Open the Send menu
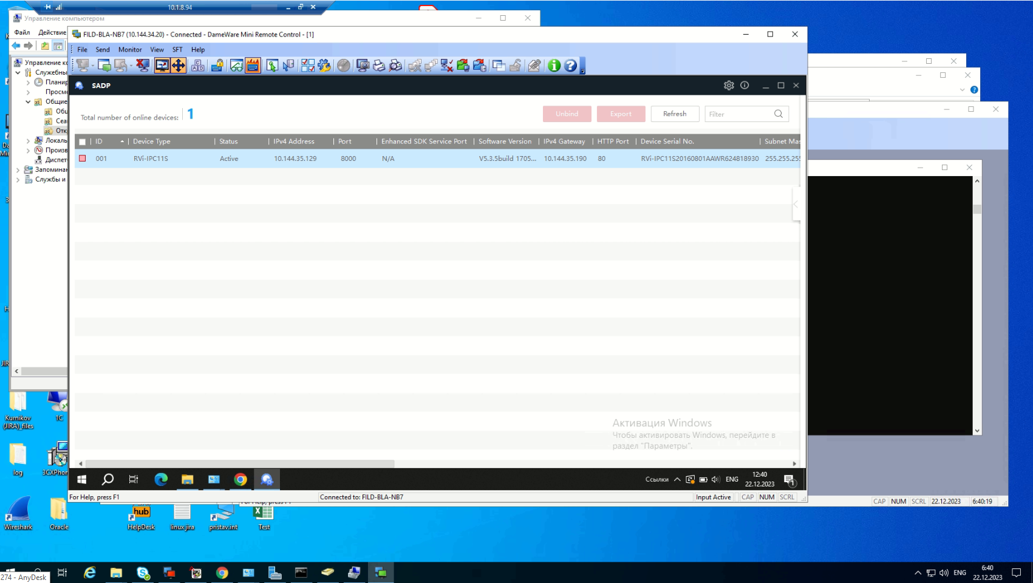 click(x=103, y=50)
